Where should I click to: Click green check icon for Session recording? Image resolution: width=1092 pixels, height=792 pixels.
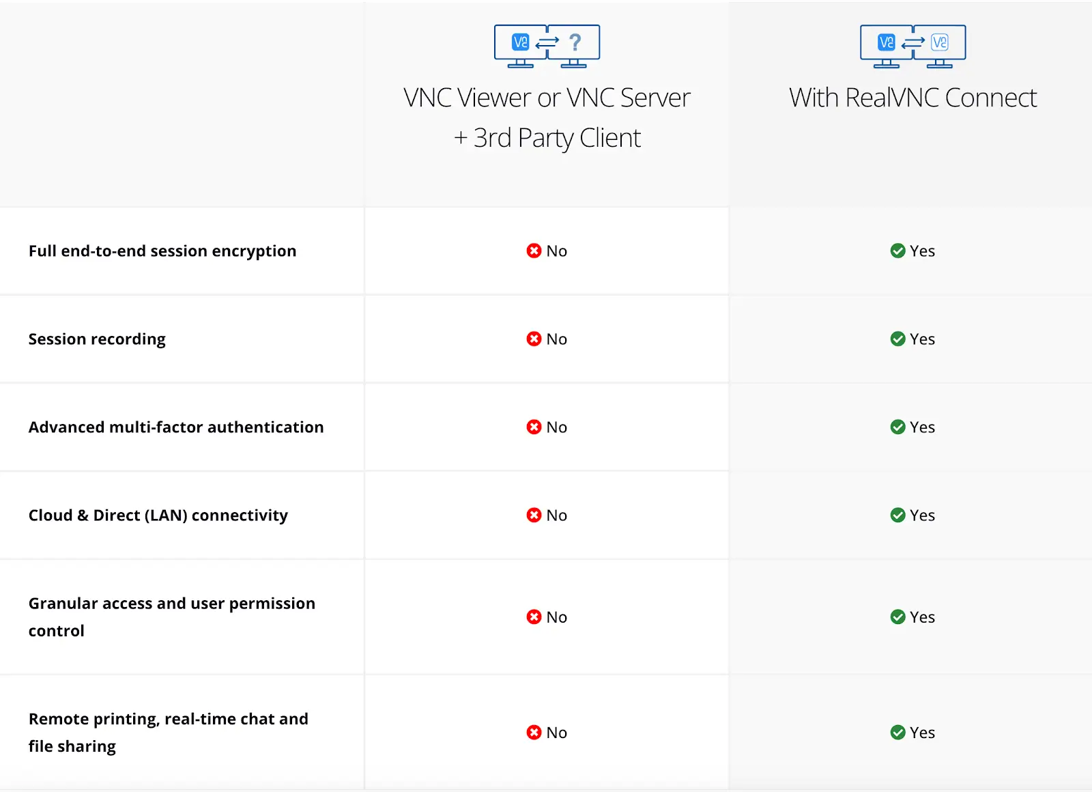pos(897,339)
